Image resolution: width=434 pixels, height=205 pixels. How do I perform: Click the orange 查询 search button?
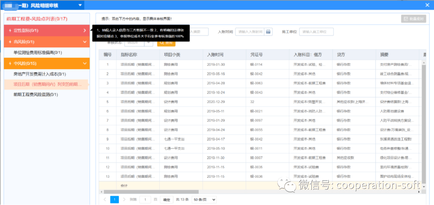[x=166, y=42]
